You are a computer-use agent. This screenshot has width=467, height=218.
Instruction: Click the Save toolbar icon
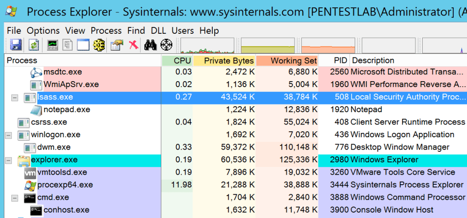tap(16, 45)
